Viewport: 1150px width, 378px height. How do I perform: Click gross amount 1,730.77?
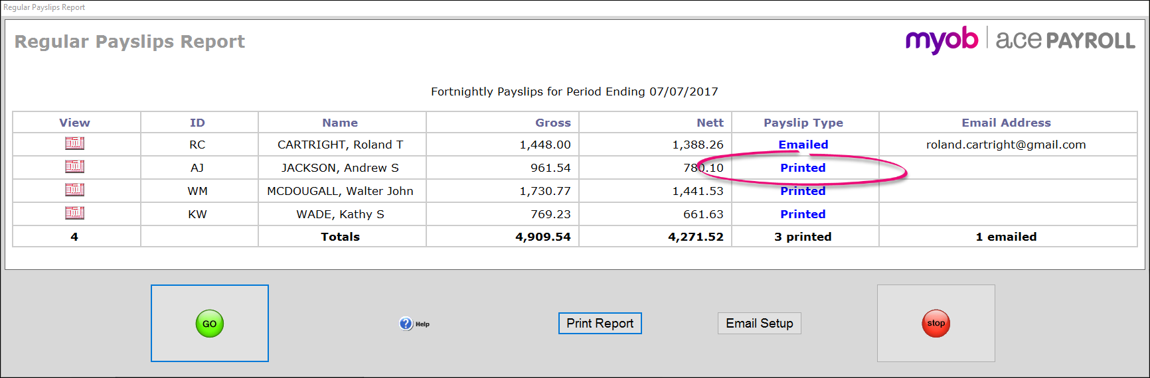pyautogui.click(x=545, y=191)
